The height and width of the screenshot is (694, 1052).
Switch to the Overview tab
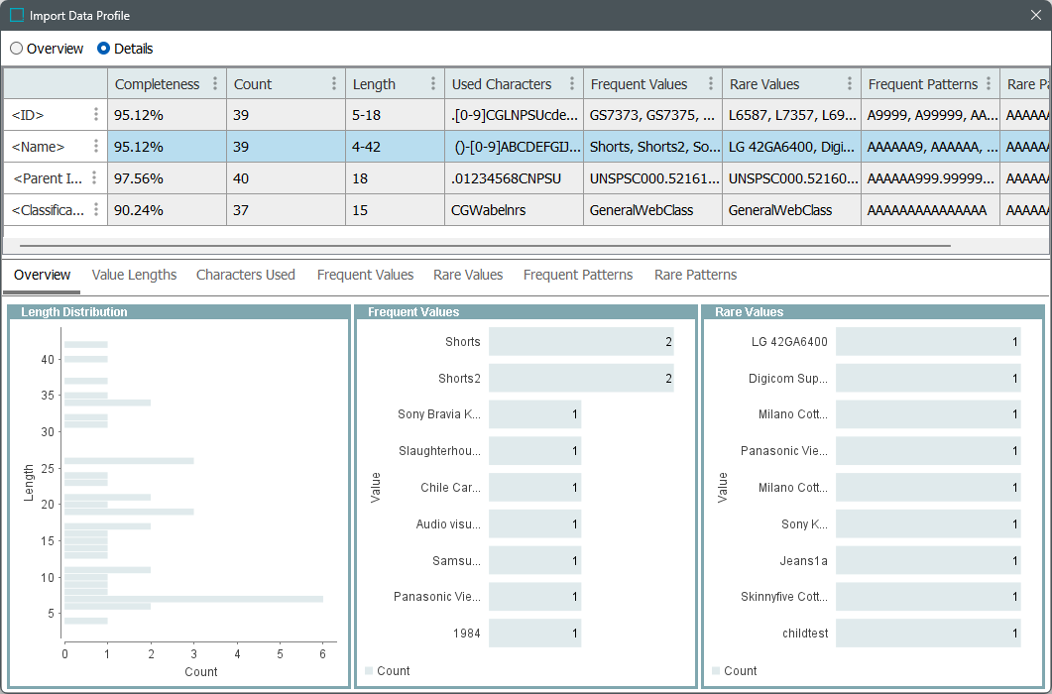click(x=42, y=275)
